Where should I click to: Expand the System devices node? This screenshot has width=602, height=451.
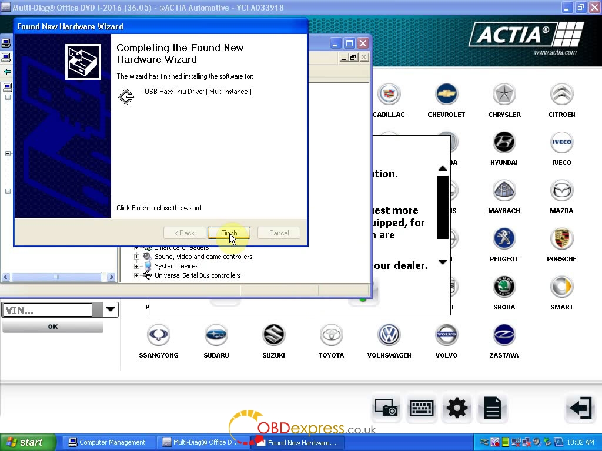tap(137, 266)
